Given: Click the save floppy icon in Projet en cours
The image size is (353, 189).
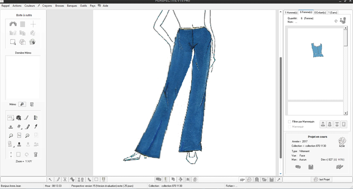Looking at the screenshot, I should pyautogui.click(x=311, y=167).
